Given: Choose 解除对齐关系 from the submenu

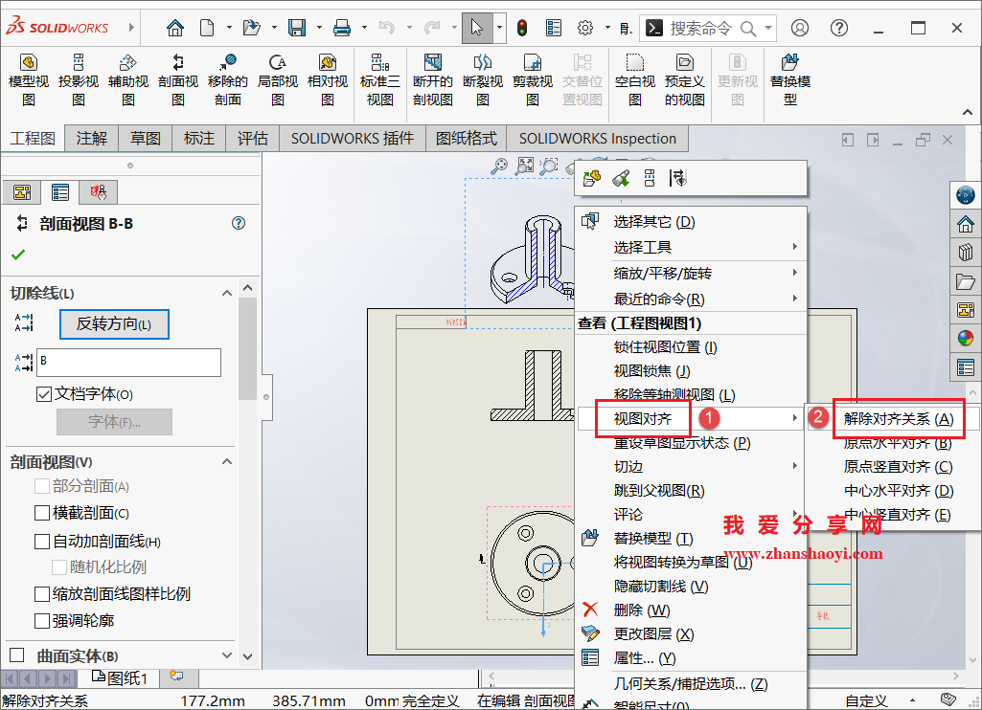Looking at the screenshot, I should click(898, 419).
